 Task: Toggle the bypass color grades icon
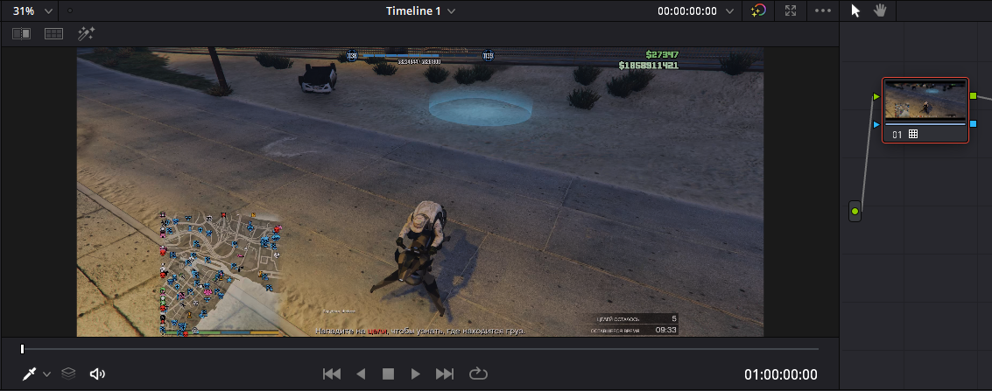coord(758,10)
